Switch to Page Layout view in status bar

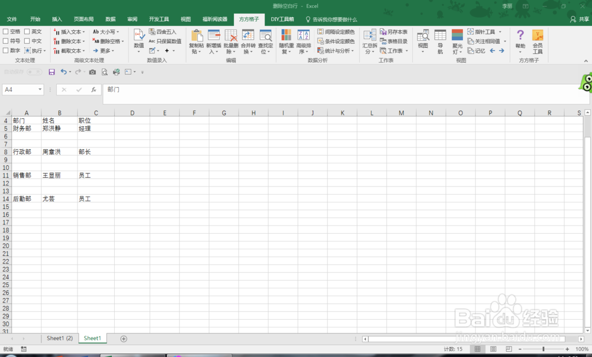(493, 349)
